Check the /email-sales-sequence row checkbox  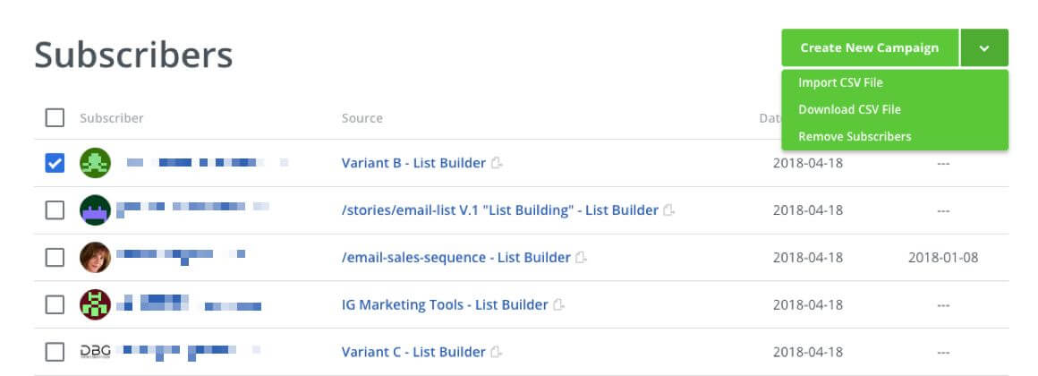point(55,258)
